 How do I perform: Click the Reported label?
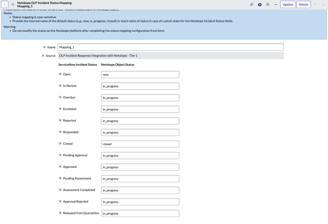click(69, 120)
